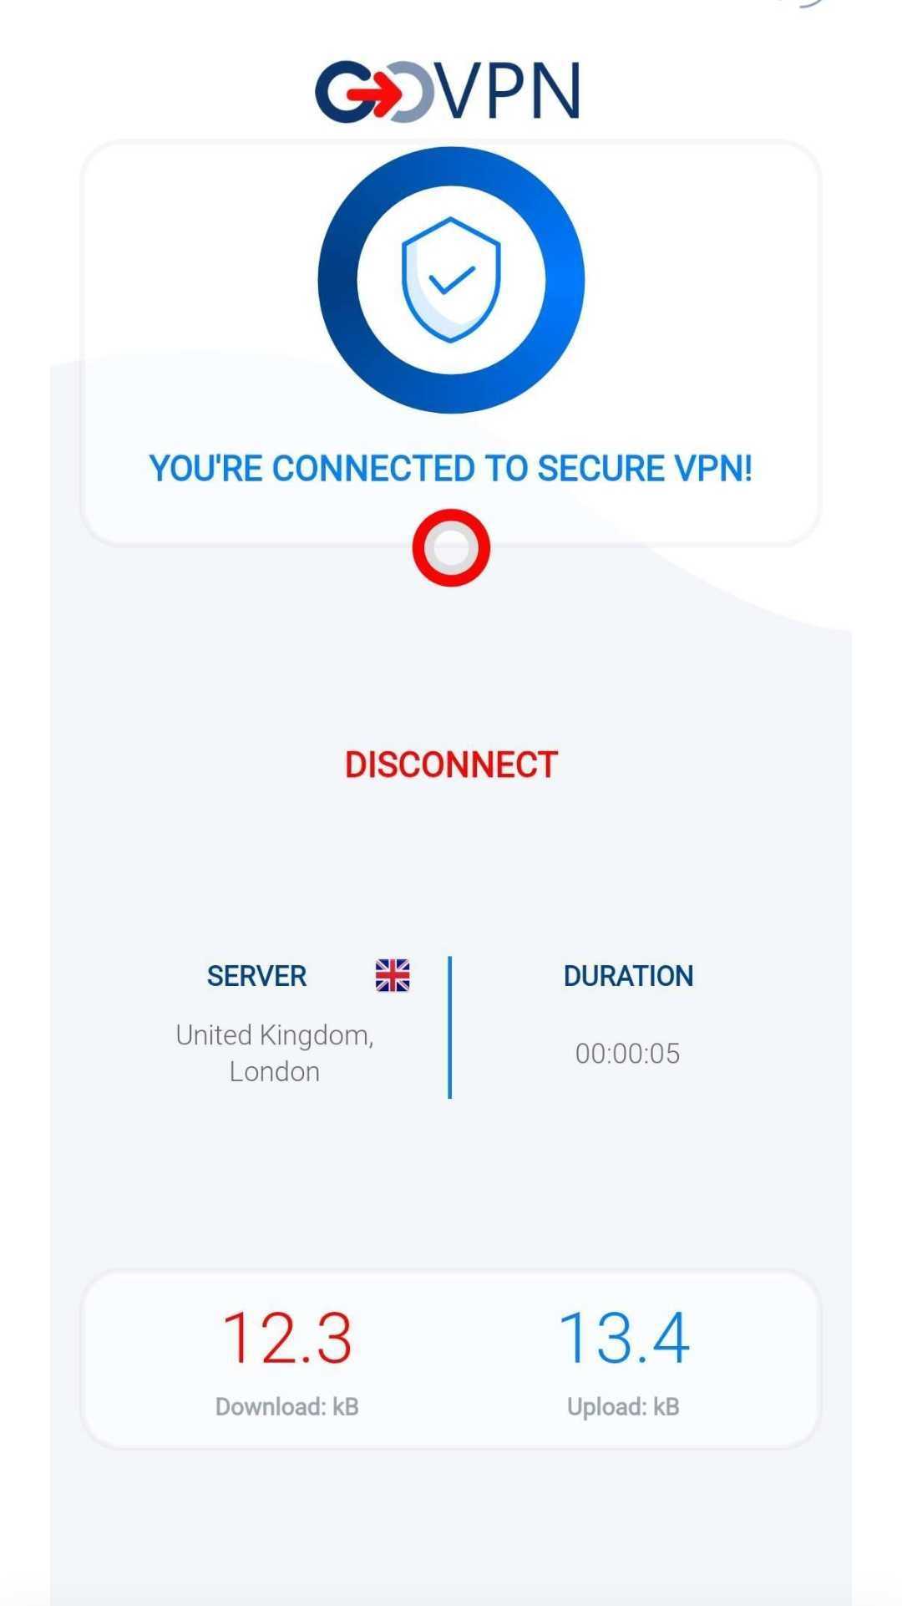Image resolution: width=902 pixels, height=1606 pixels.
Task: Select the "Download: kB" label
Action: [286, 1407]
